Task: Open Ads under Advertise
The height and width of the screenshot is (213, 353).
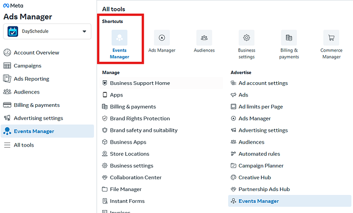Action: (243, 95)
